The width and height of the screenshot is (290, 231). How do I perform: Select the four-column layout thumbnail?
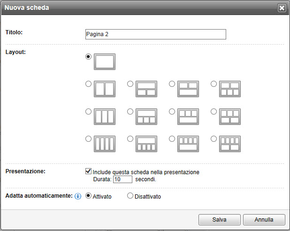click(x=105, y=144)
